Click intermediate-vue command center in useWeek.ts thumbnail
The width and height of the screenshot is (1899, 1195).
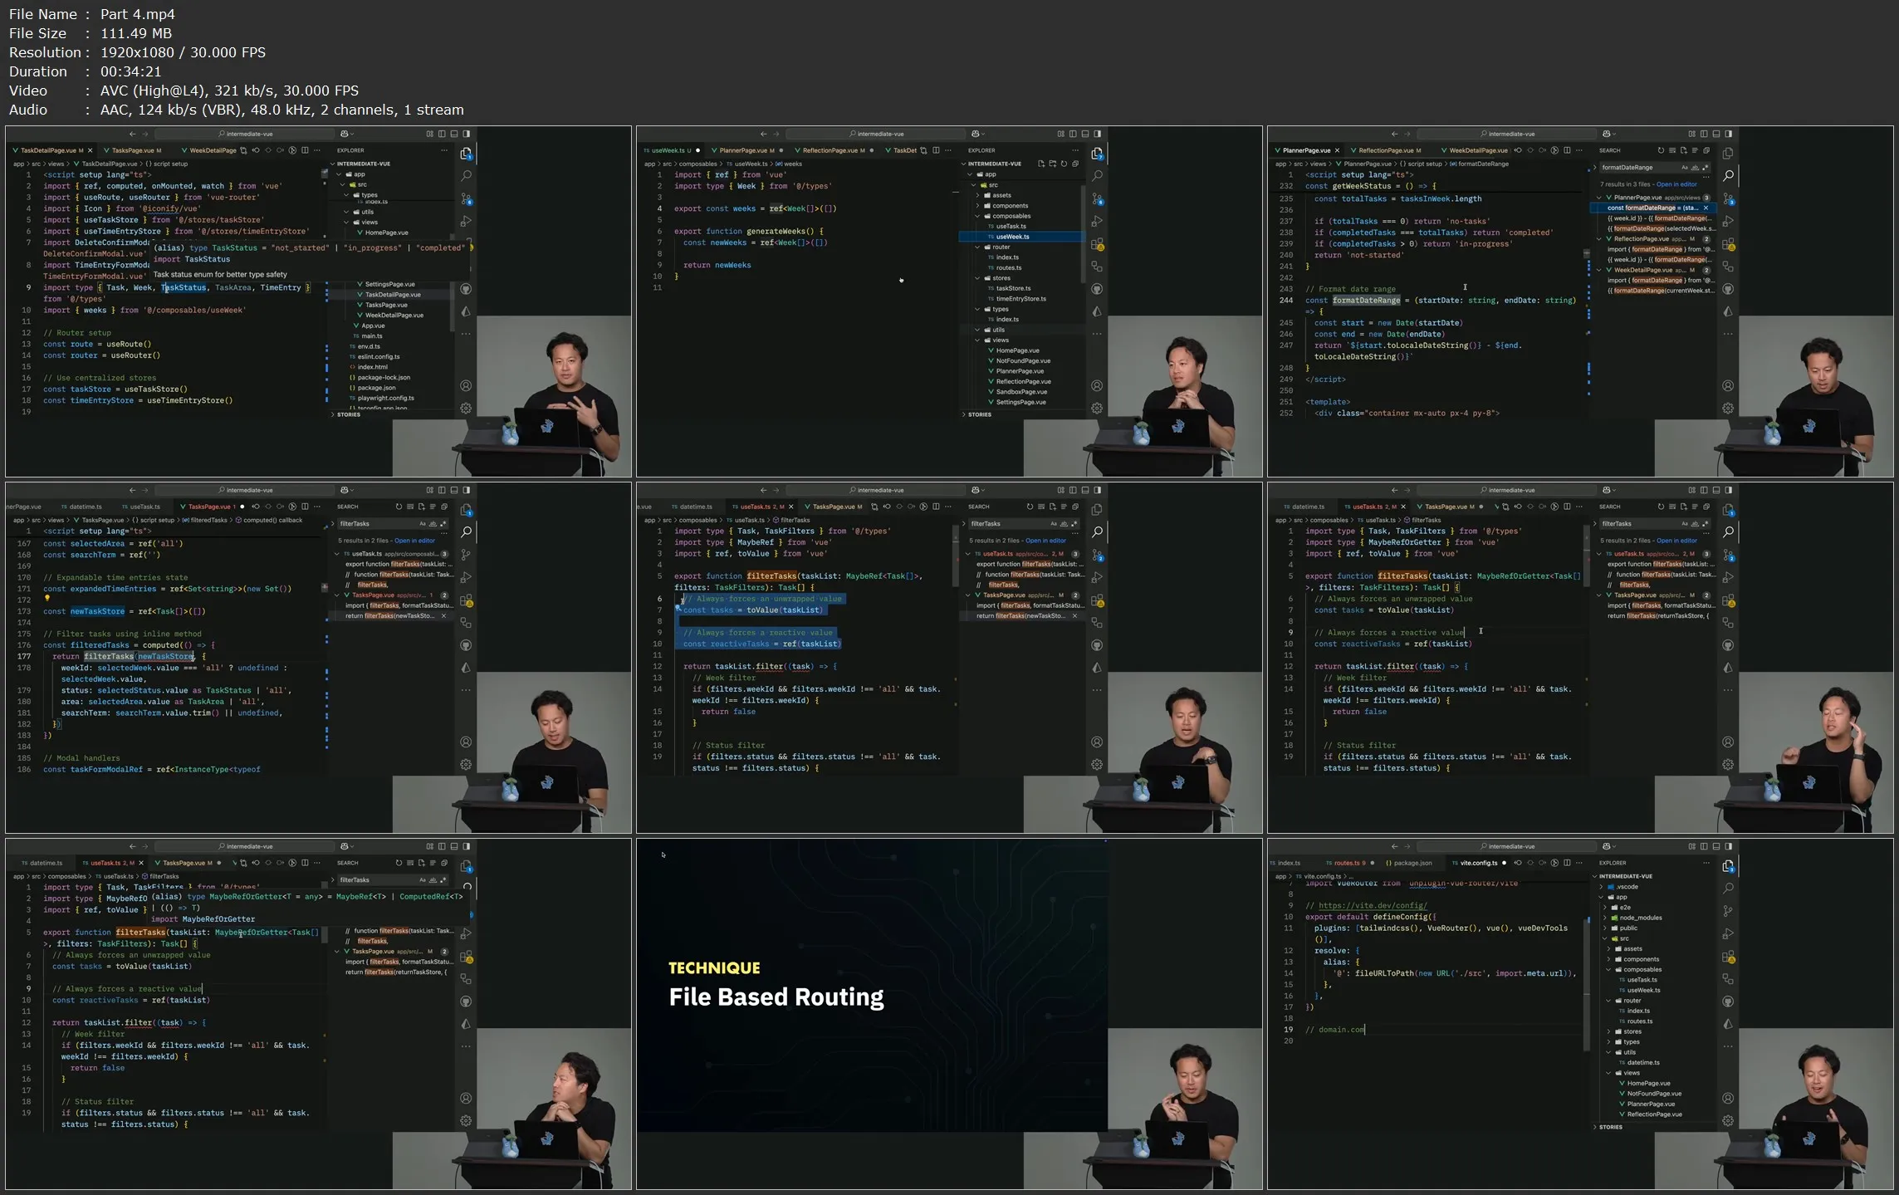coord(876,134)
